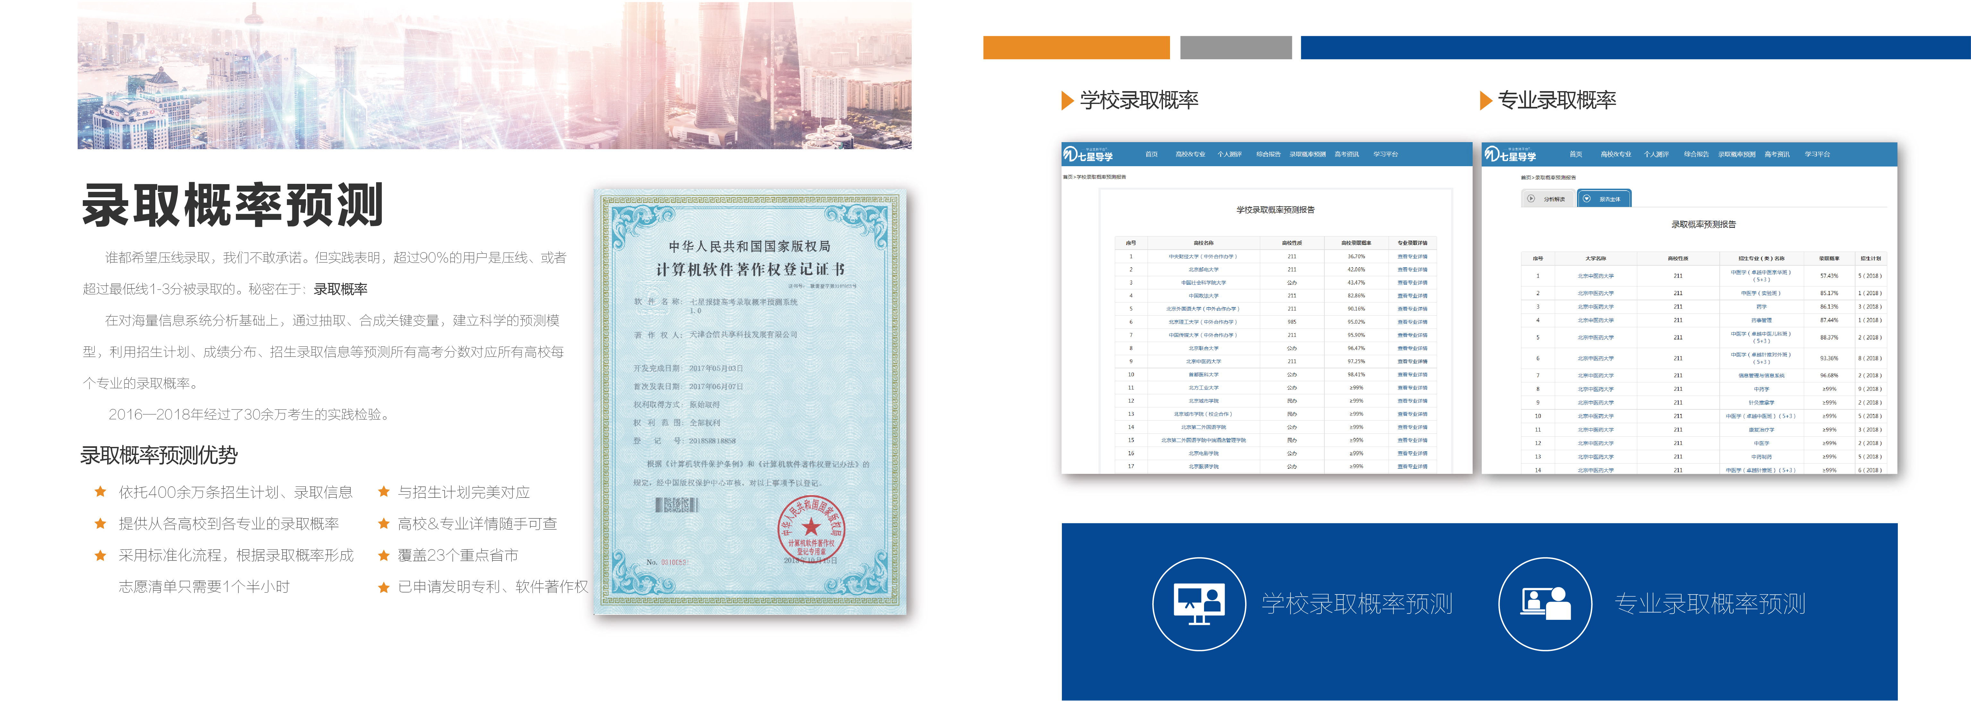Click 36.70% probability cell

coord(1356,257)
